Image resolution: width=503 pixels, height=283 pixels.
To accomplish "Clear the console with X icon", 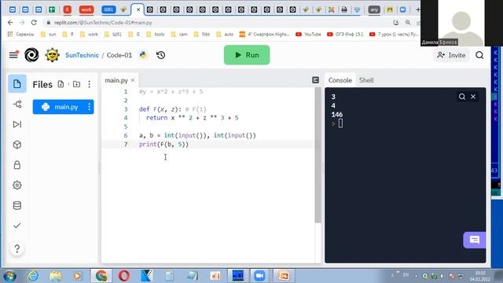I will (473, 97).
